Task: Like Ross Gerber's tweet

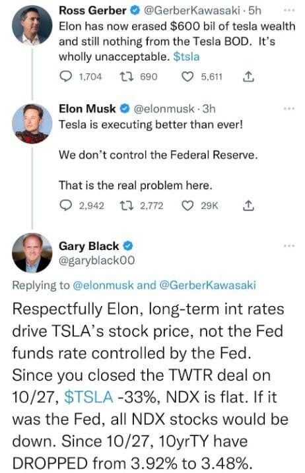Action: (x=187, y=77)
